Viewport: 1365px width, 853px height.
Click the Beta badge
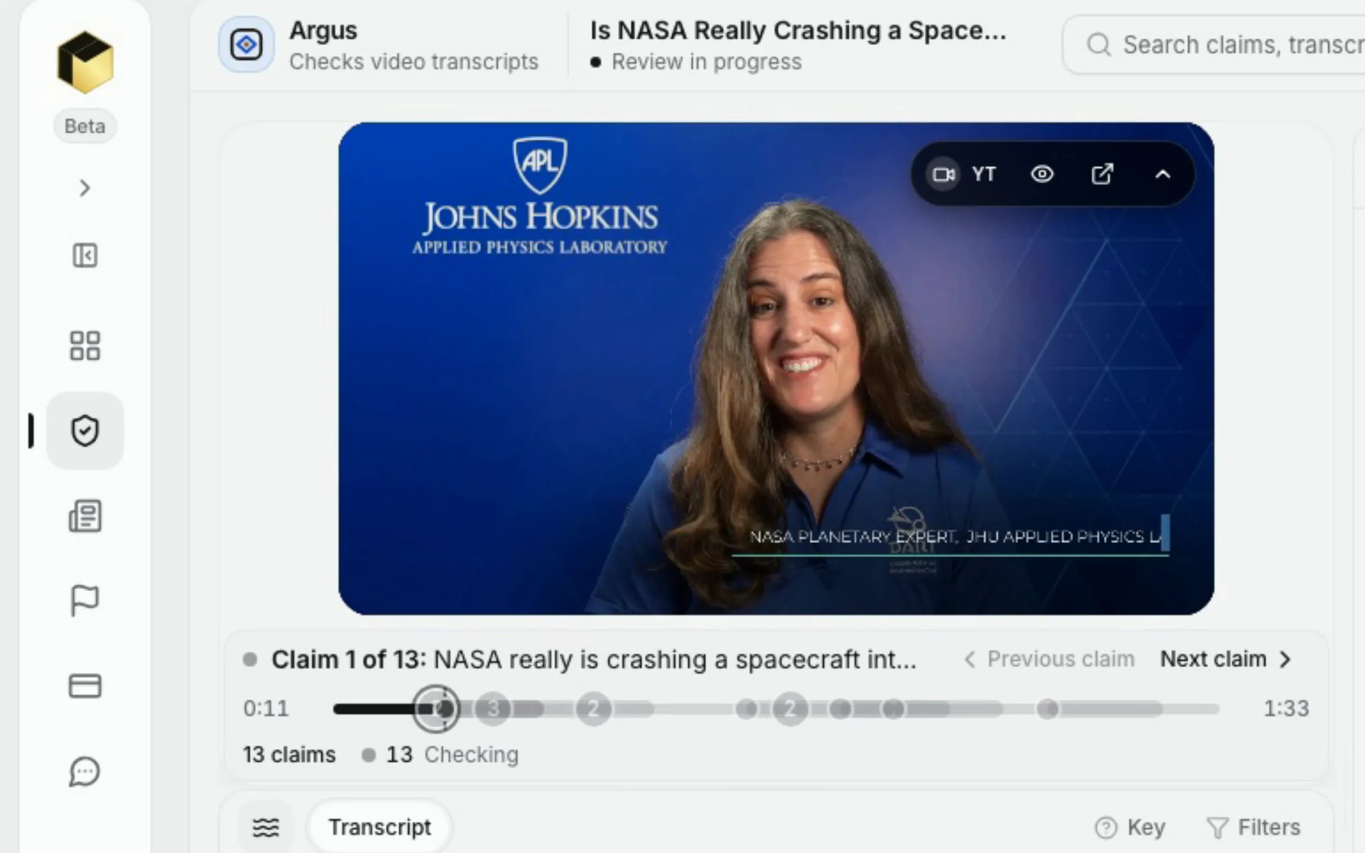click(85, 126)
